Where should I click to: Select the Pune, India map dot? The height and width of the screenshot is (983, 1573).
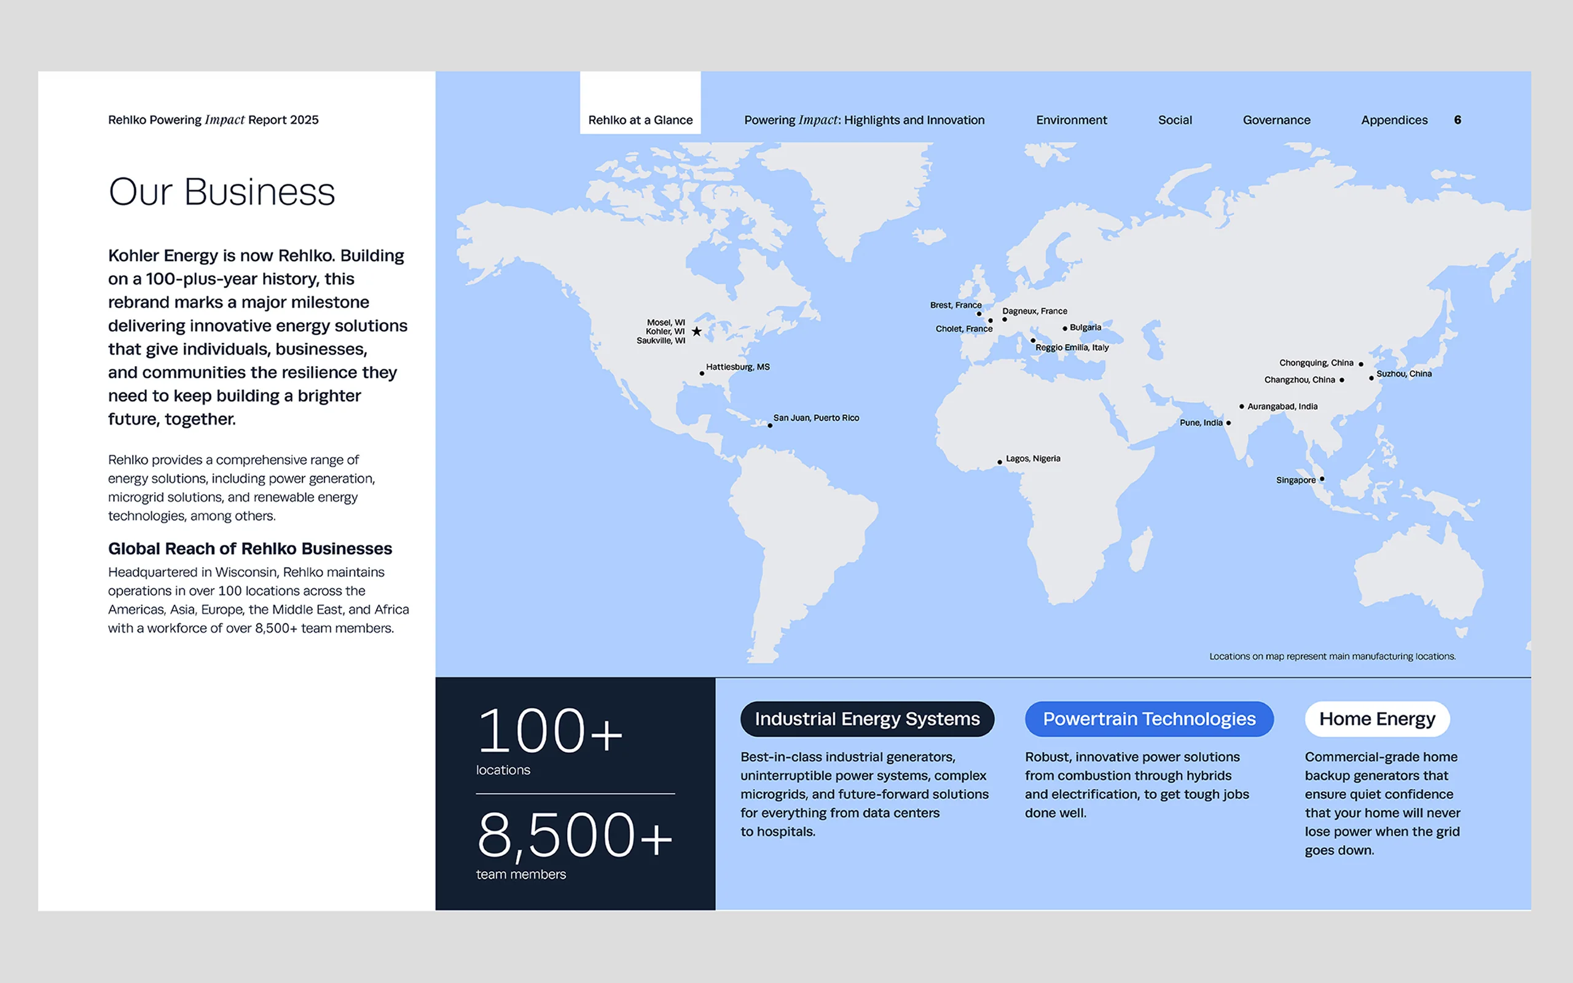(x=1228, y=423)
